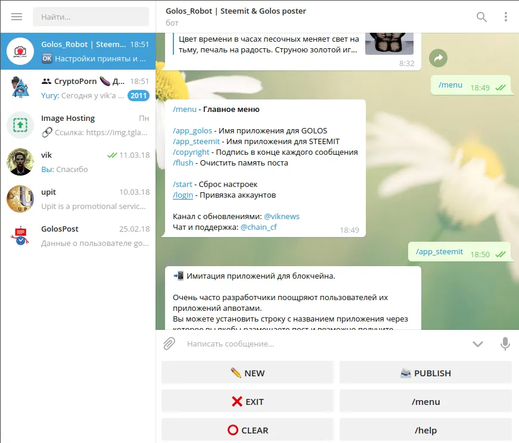Click the Ссылка: https://img.tgla preview

point(101,133)
